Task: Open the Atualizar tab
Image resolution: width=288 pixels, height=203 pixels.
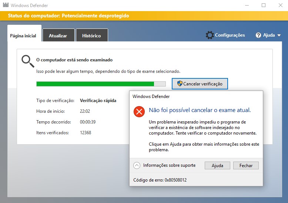Action: point(58,35)
